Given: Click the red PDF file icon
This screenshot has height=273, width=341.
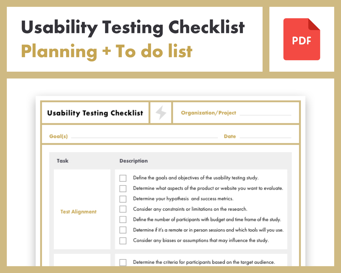Looking at the screenshot, I should click(302, 39).
